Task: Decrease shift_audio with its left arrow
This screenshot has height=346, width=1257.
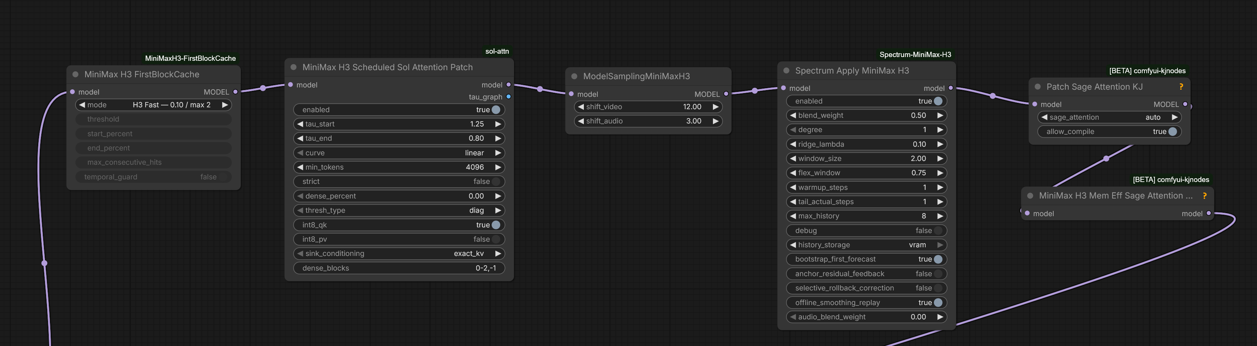Action: coord(581,121)
